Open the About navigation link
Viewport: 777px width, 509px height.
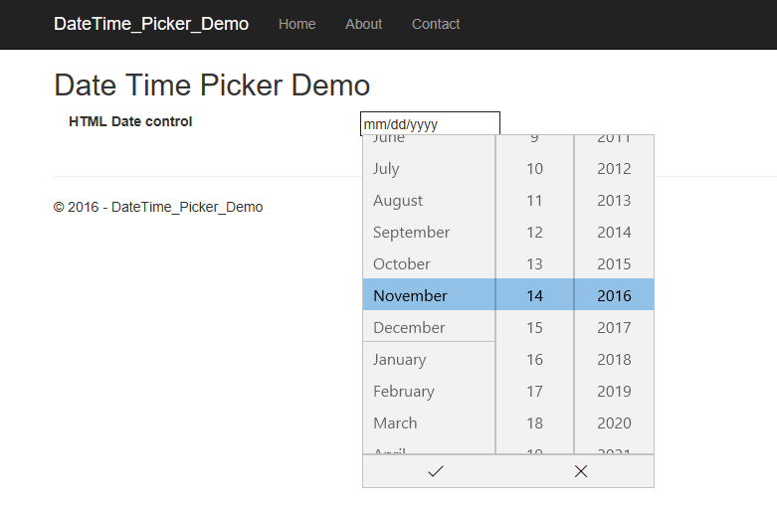[x=364, y=24]
